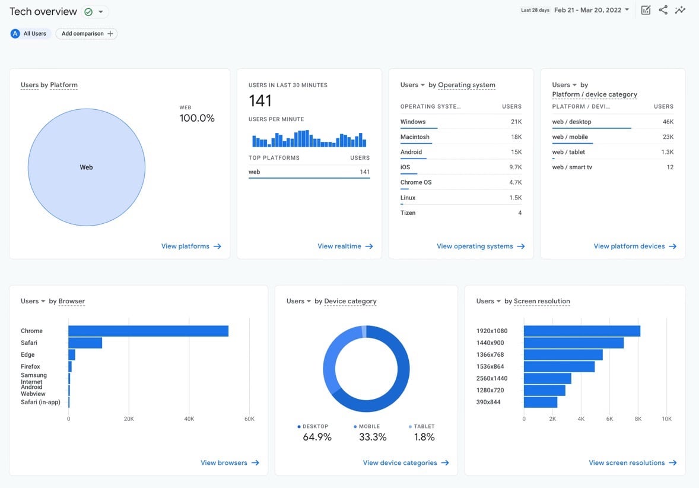This screenshot has width=699, height=488.
Task: Click the arrow beside View browsers
Action: click(x=255, y=463)
